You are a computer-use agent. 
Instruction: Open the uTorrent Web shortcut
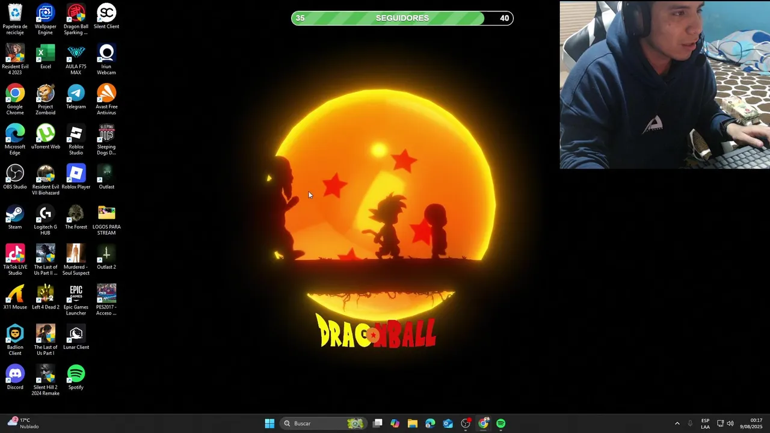coord(45,137)
